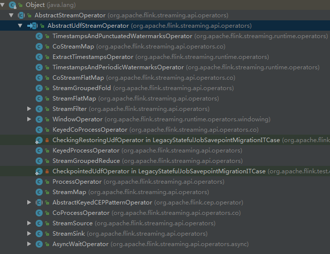Click the CheckingRestoringUdfOperator class icon
The image size is (330, 254).
[39, 140]
